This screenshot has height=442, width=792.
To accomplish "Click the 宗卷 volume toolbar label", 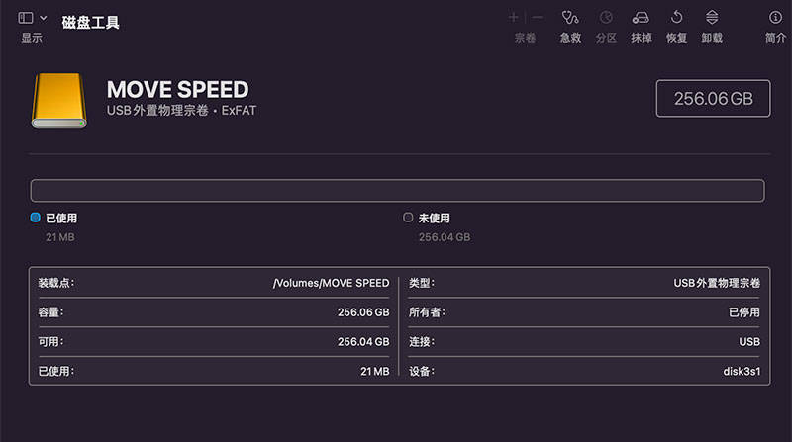I will [x=525, y=38].
